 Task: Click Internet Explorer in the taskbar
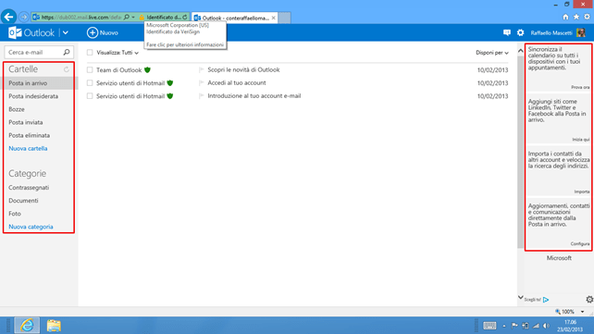pyautogui.click(x=27, y=326)
